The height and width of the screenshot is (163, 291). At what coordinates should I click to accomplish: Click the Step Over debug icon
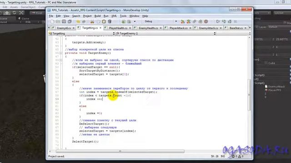(x=218, y=22)
